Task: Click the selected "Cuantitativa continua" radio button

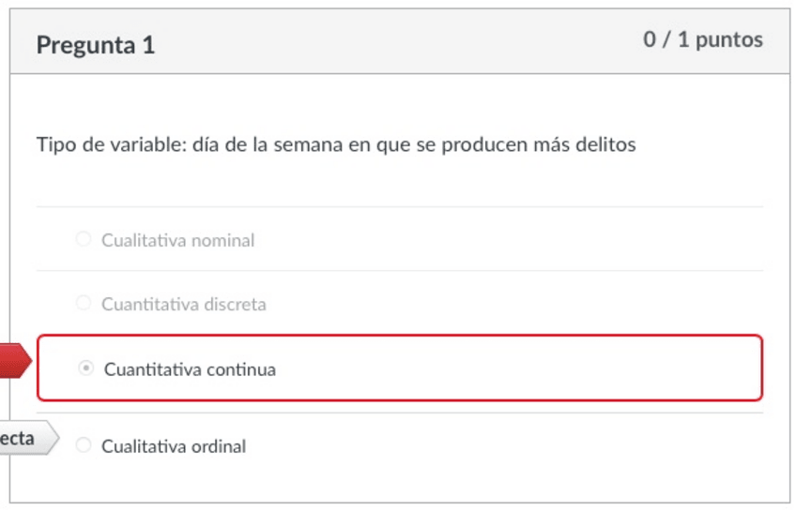Action: [85, 368]
